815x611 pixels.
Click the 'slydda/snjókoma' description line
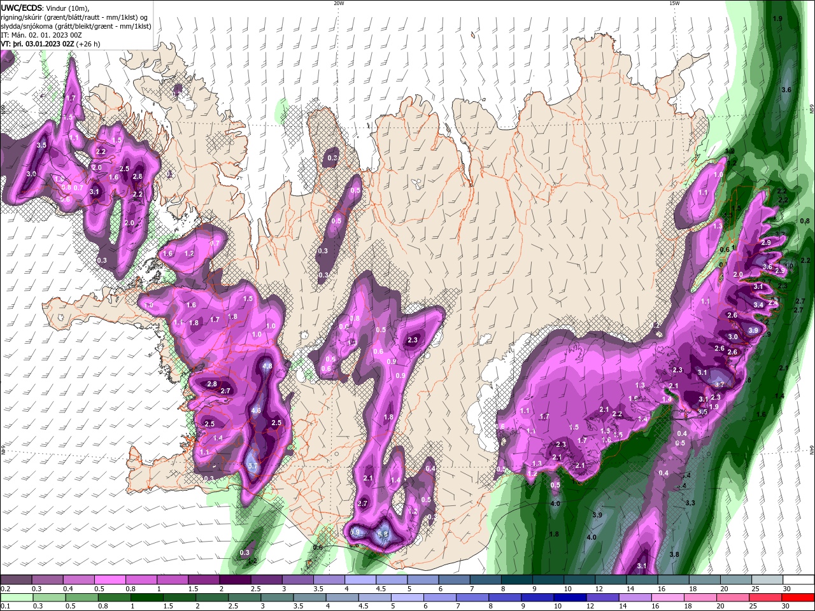coord(75,26)
